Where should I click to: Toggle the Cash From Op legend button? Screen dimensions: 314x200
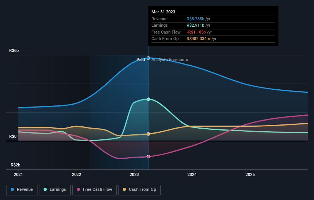click(x=139, y=190)
